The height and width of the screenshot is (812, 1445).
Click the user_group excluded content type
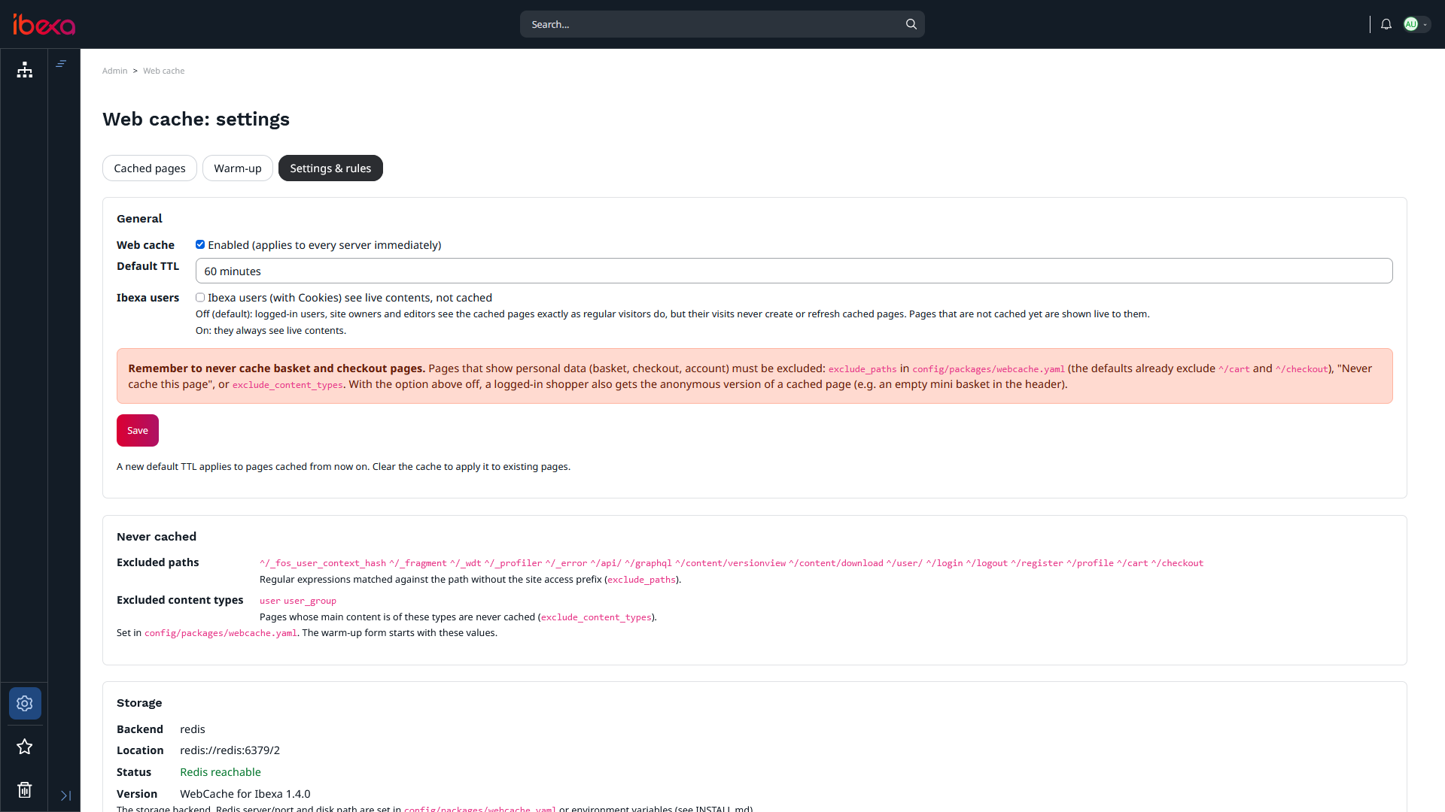tap(310, 601)
